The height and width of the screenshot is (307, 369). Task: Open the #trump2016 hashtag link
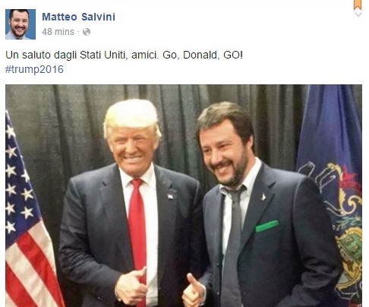click(34, 69)
